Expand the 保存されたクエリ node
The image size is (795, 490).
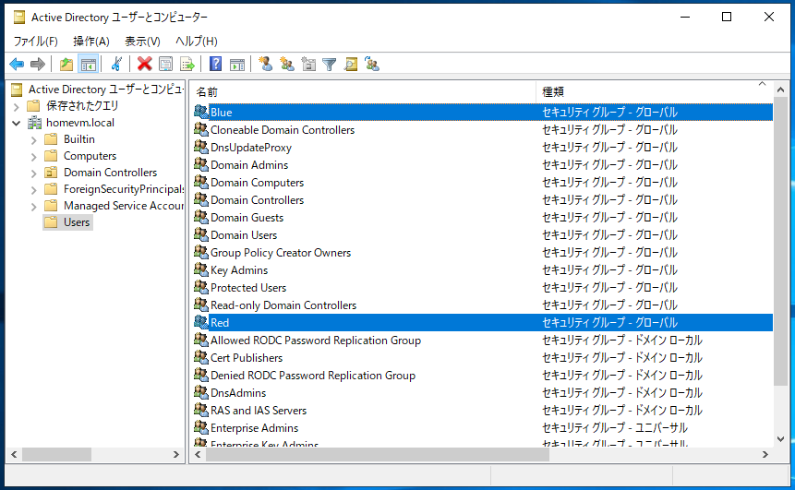click(x=17, y=106)
